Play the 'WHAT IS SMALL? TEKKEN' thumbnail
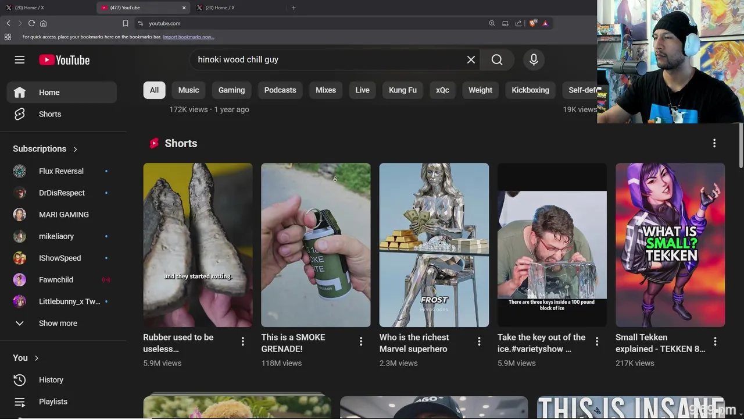 (x=670, y=245)
